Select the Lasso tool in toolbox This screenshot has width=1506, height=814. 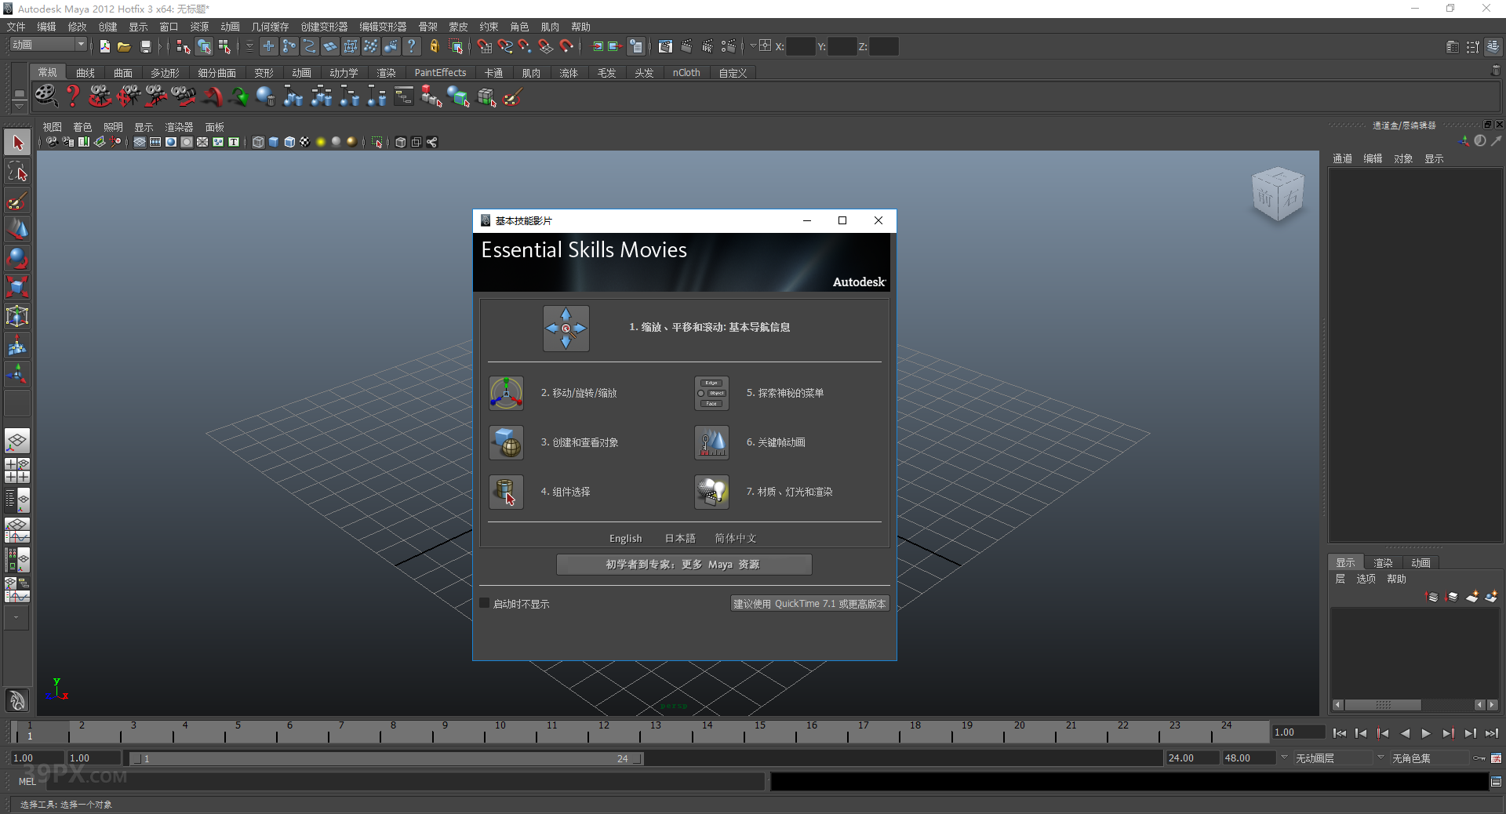(17, 172)
